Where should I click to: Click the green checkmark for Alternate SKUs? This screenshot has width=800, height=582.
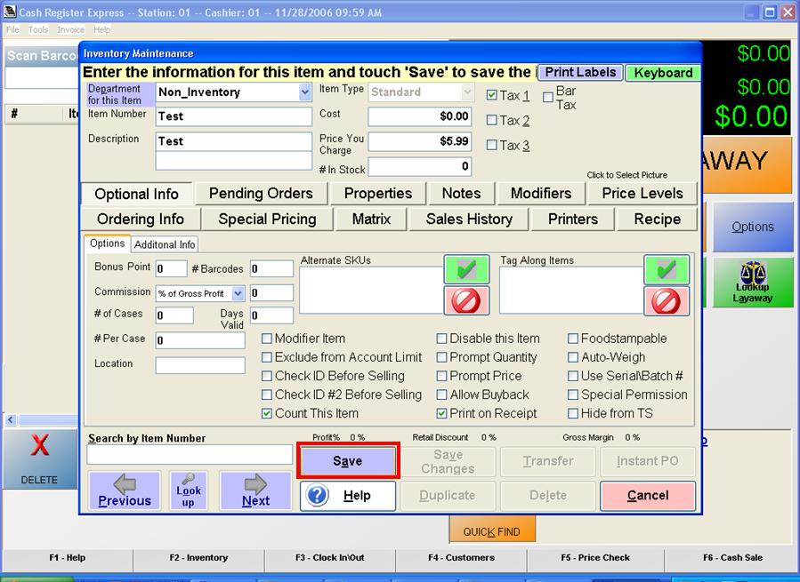(466, 269)
